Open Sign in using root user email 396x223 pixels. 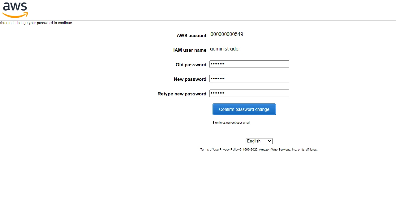point(231,123)
